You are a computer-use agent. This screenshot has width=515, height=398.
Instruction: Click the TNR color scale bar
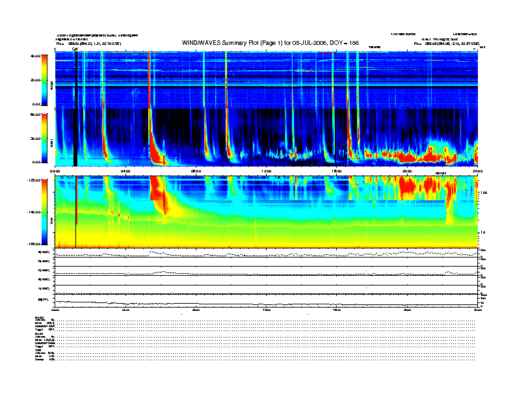(x=44, y=212)
